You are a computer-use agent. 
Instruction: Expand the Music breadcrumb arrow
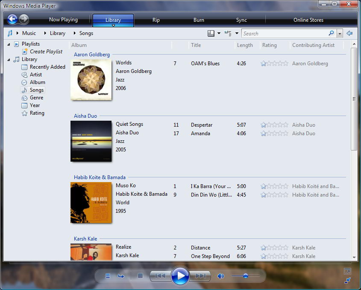[17, 33]
